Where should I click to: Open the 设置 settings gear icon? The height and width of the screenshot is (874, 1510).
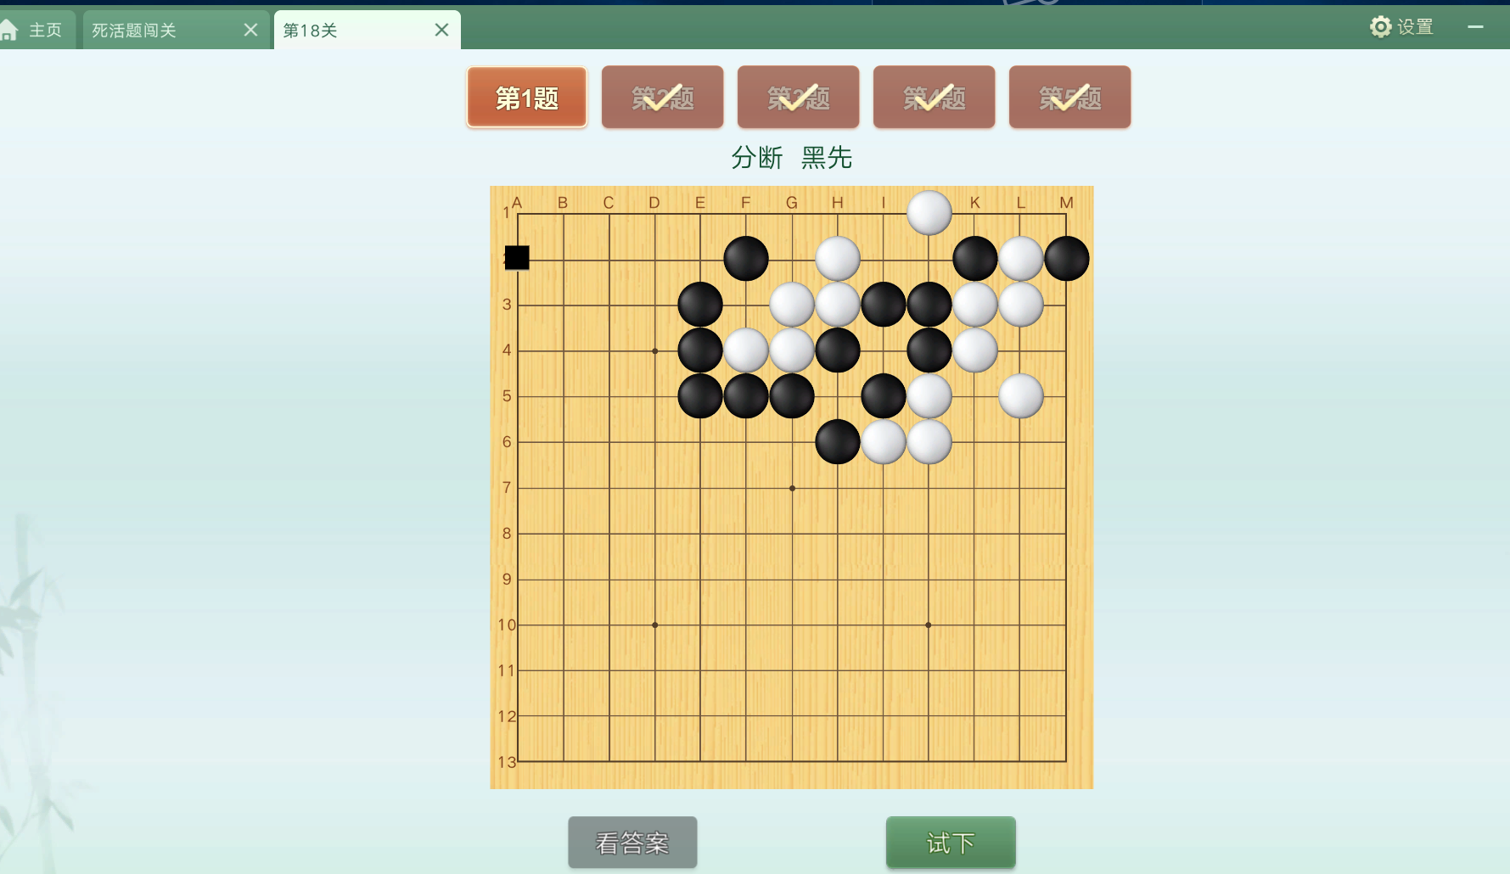point(1381,27)
